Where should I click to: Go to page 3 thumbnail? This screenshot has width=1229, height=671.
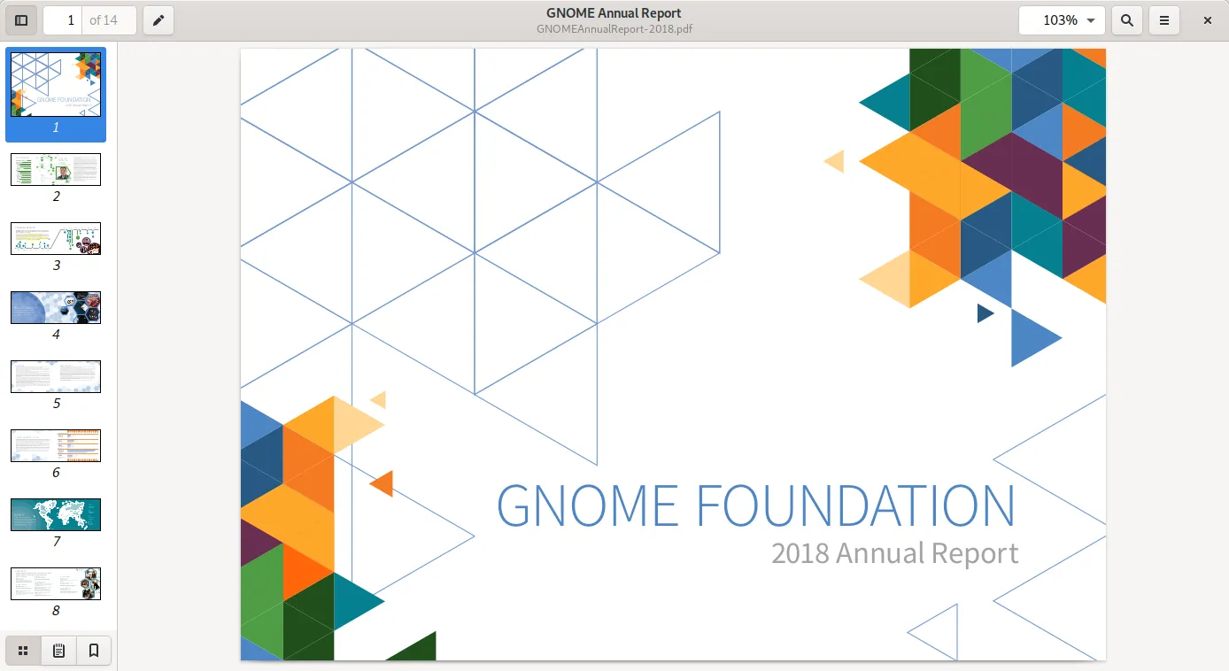click(56, 238)
